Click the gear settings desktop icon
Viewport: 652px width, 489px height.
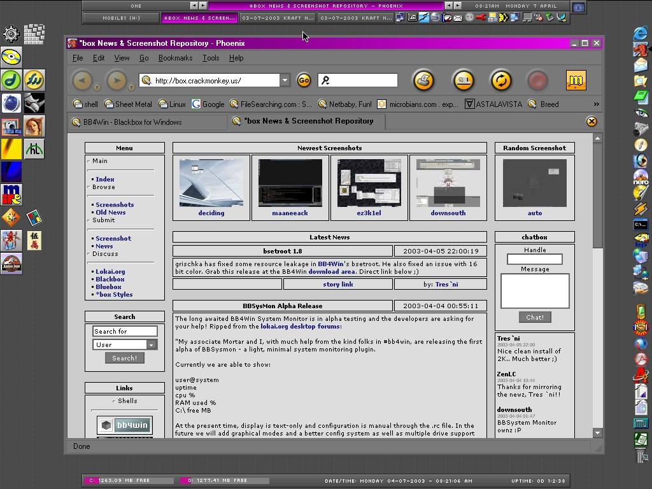tap(11, 34)
